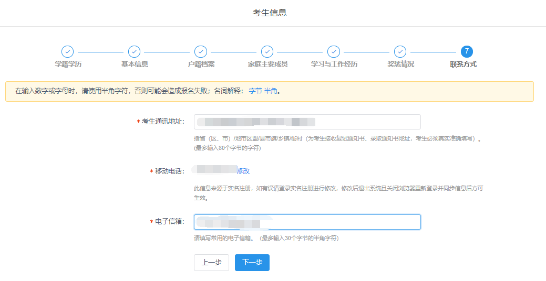Click the 学籍学历 step checkmark circle
546x281 pixels.
pyautogui.click(x=68, y=51)
